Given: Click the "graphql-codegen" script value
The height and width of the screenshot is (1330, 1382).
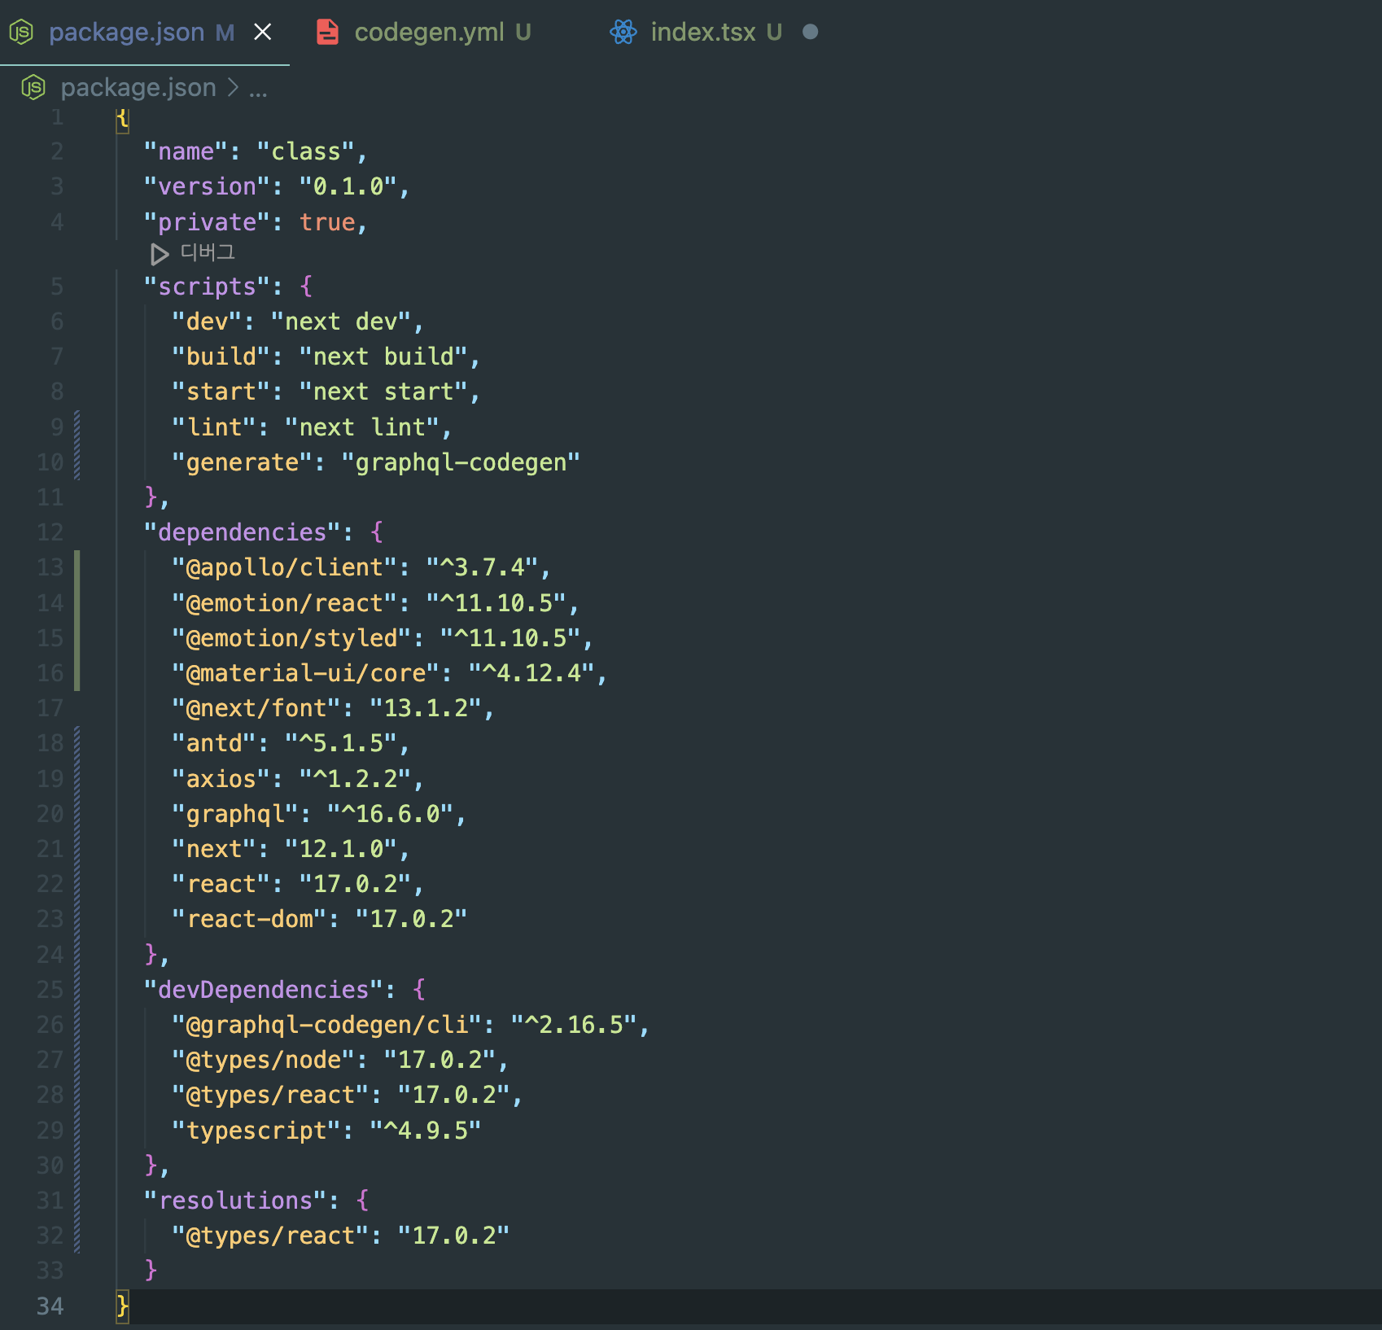Looking at the screenshot, I should coord(461,462).
